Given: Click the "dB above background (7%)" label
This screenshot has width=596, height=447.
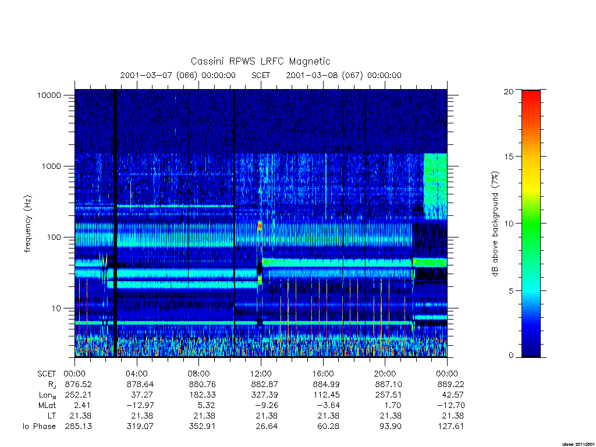Looking at the screenshot, I should coord(495,224).
